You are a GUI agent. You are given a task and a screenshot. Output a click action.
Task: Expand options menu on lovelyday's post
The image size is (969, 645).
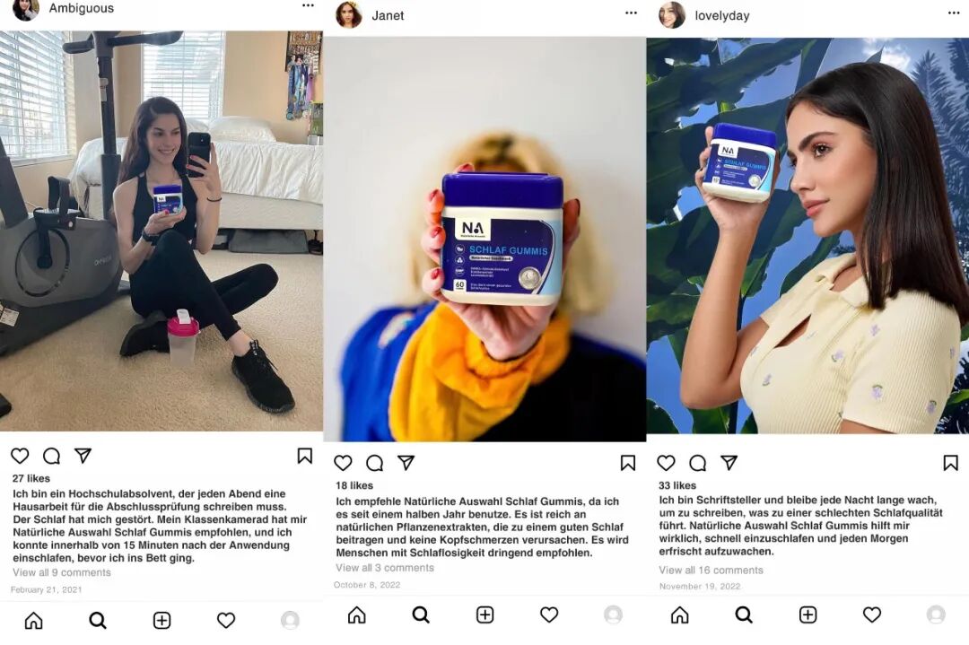pos(954,13)
